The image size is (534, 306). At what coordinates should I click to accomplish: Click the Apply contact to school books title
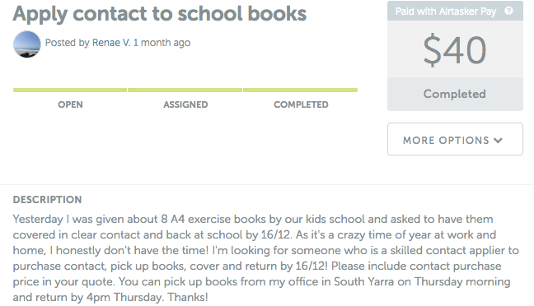click(160, 14)
